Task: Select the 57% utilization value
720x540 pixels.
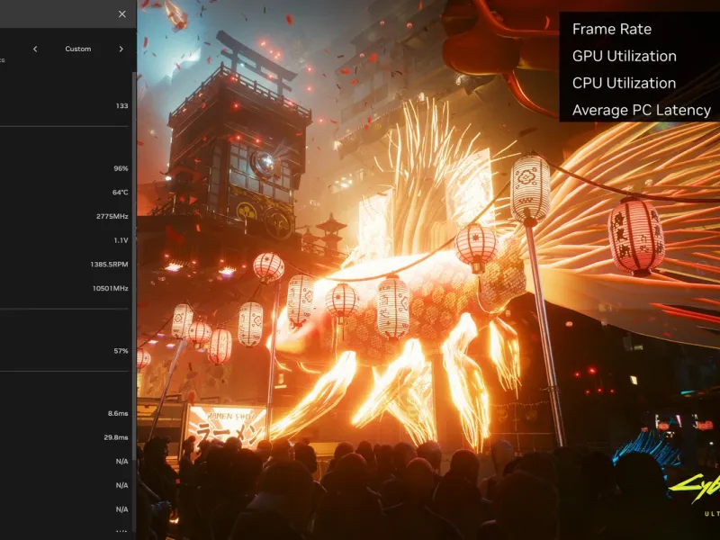Action: (x=121, y=351)
